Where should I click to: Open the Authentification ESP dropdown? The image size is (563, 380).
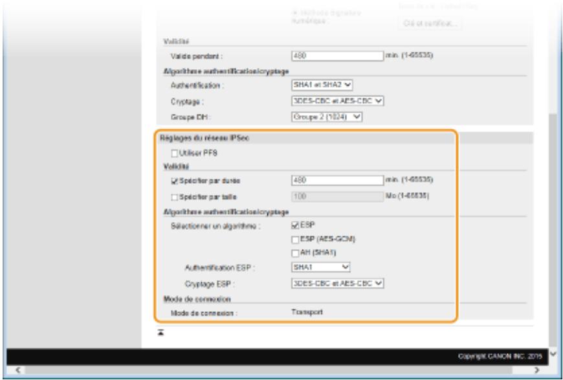click(320, 267)
